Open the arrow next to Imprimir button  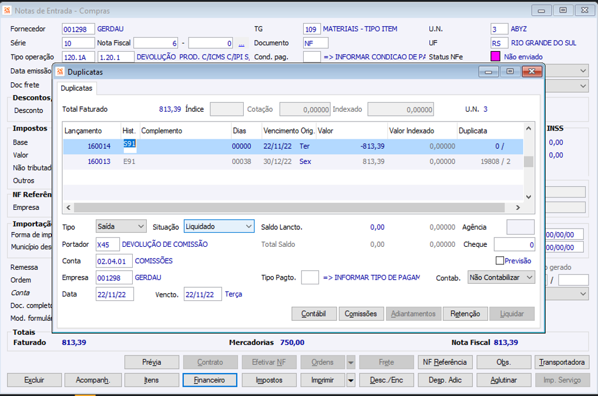point(351,380)
